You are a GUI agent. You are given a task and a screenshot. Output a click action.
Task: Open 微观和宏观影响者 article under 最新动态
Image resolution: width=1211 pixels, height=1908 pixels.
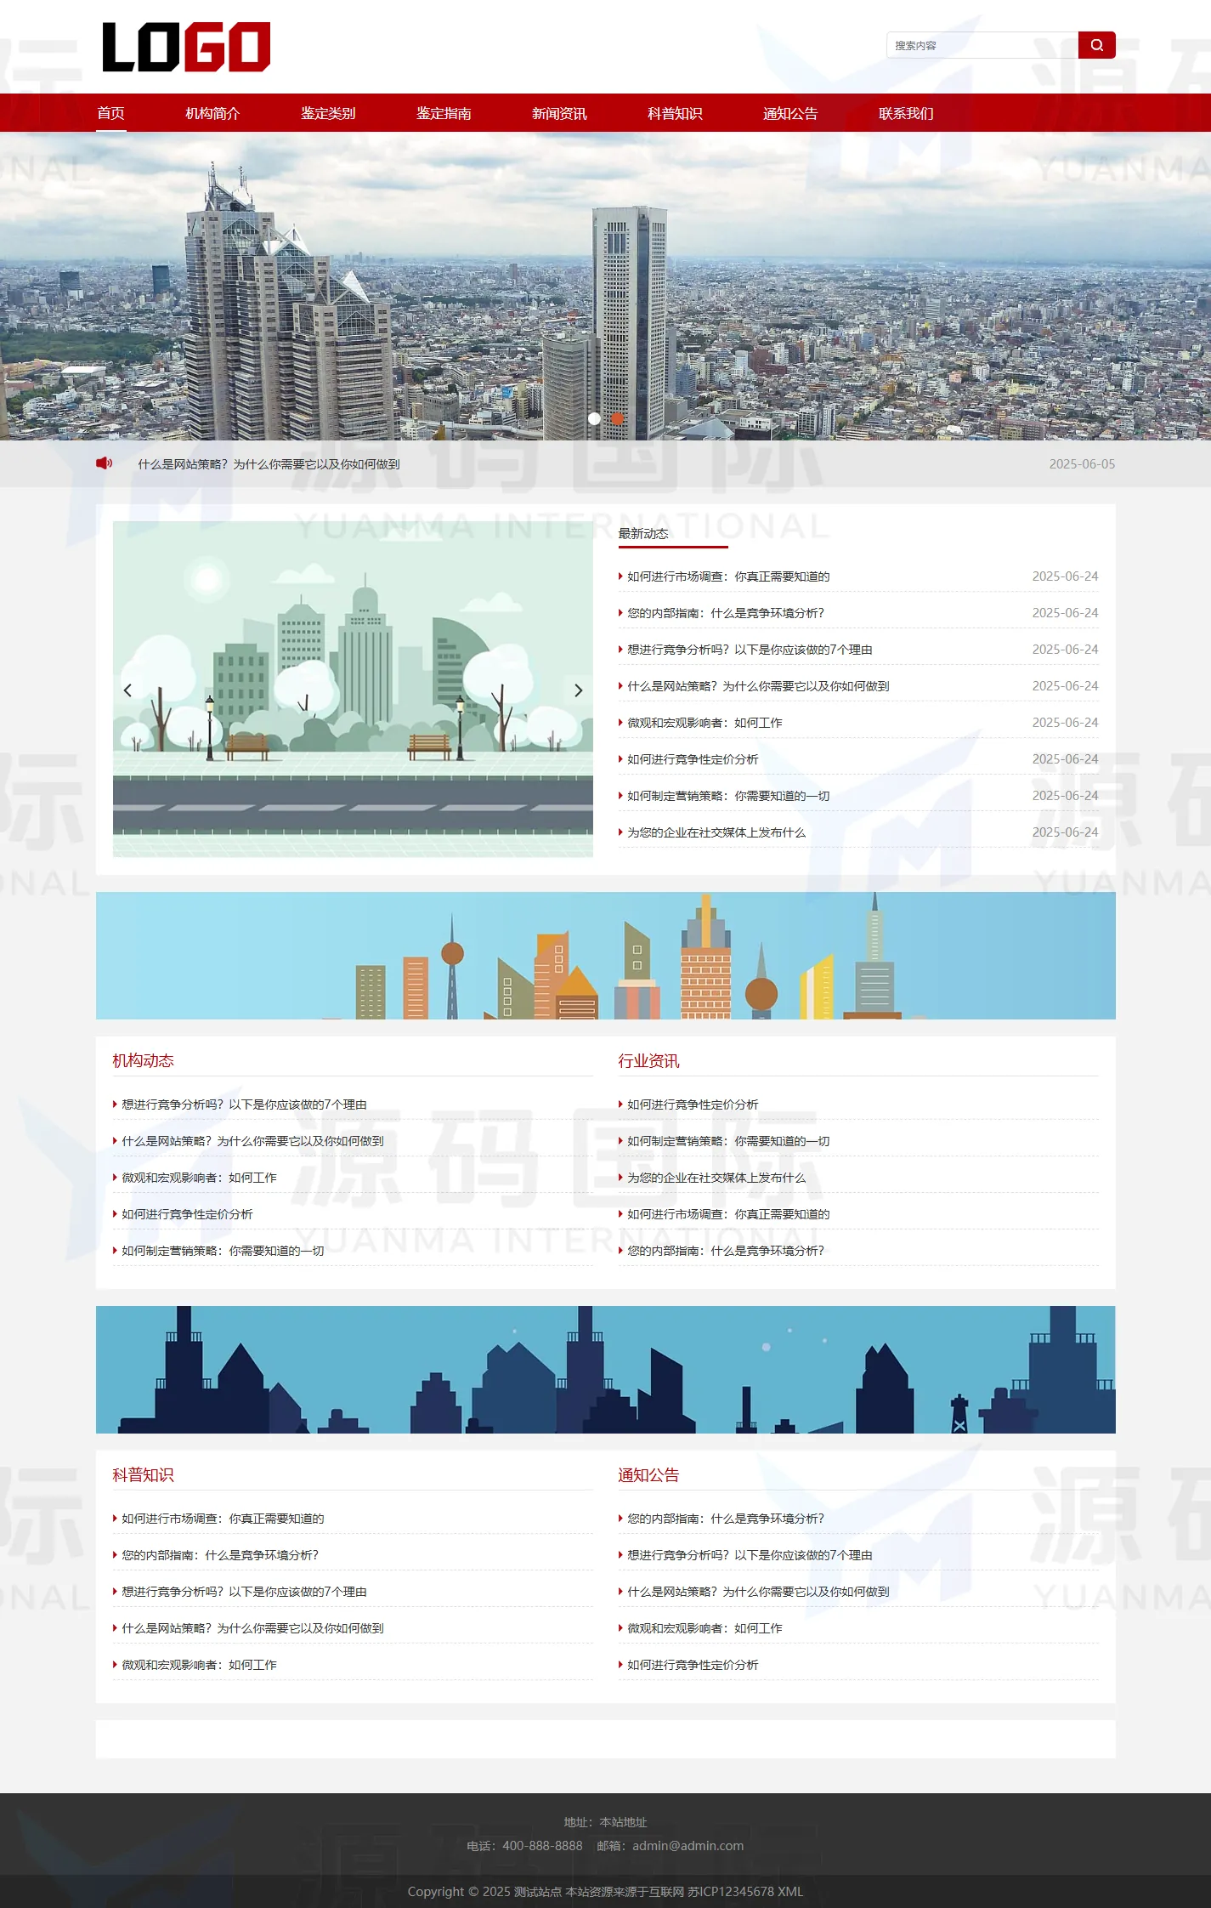705,723
